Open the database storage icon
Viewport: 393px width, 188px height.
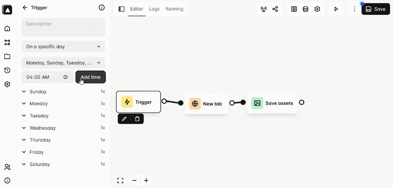305,9
